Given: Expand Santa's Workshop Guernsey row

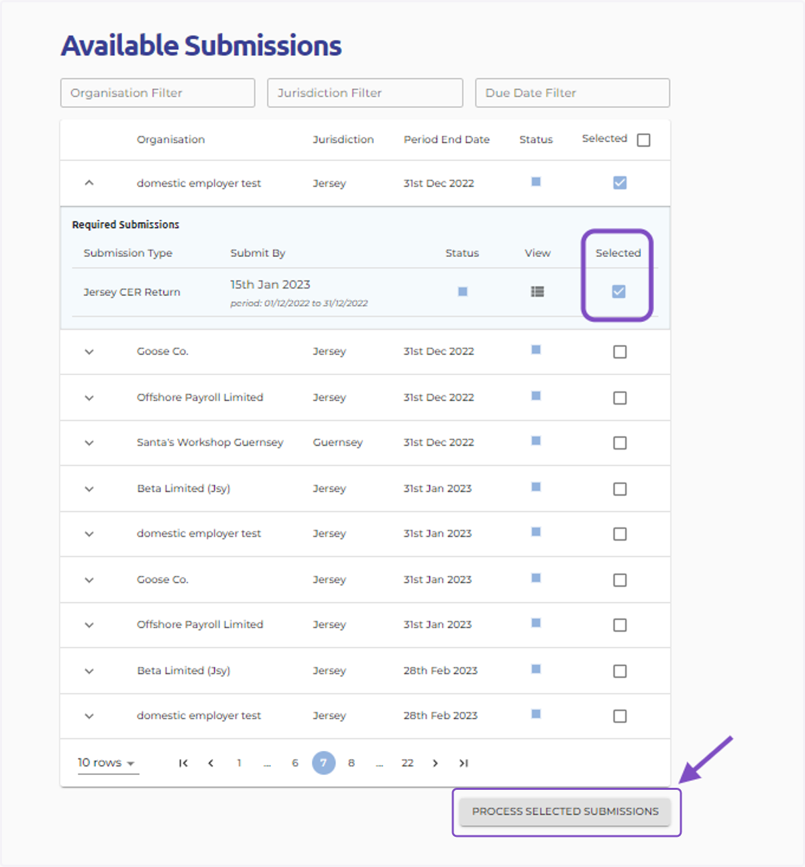Looking at the screenshot, I should (89, 443).
